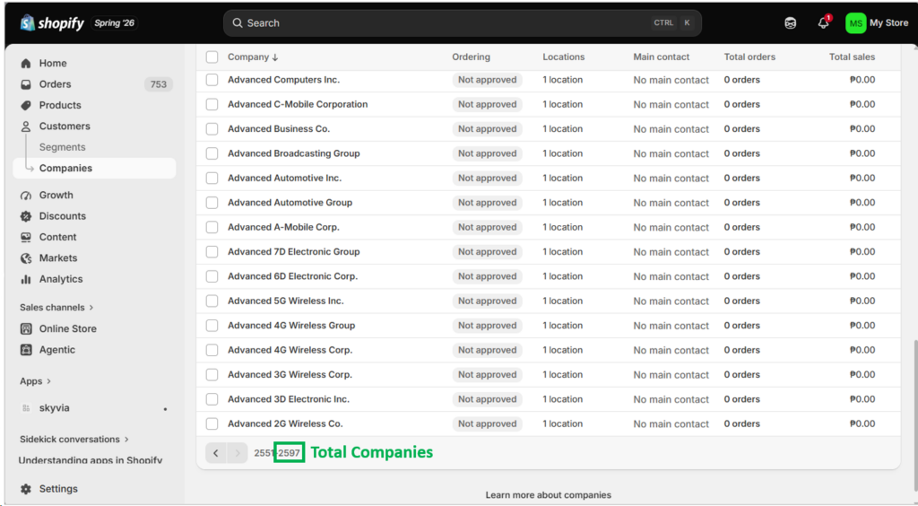918x506 pixels.
Task: Check Advanced 2G Wireless Co. row
Action: (212, 424)
